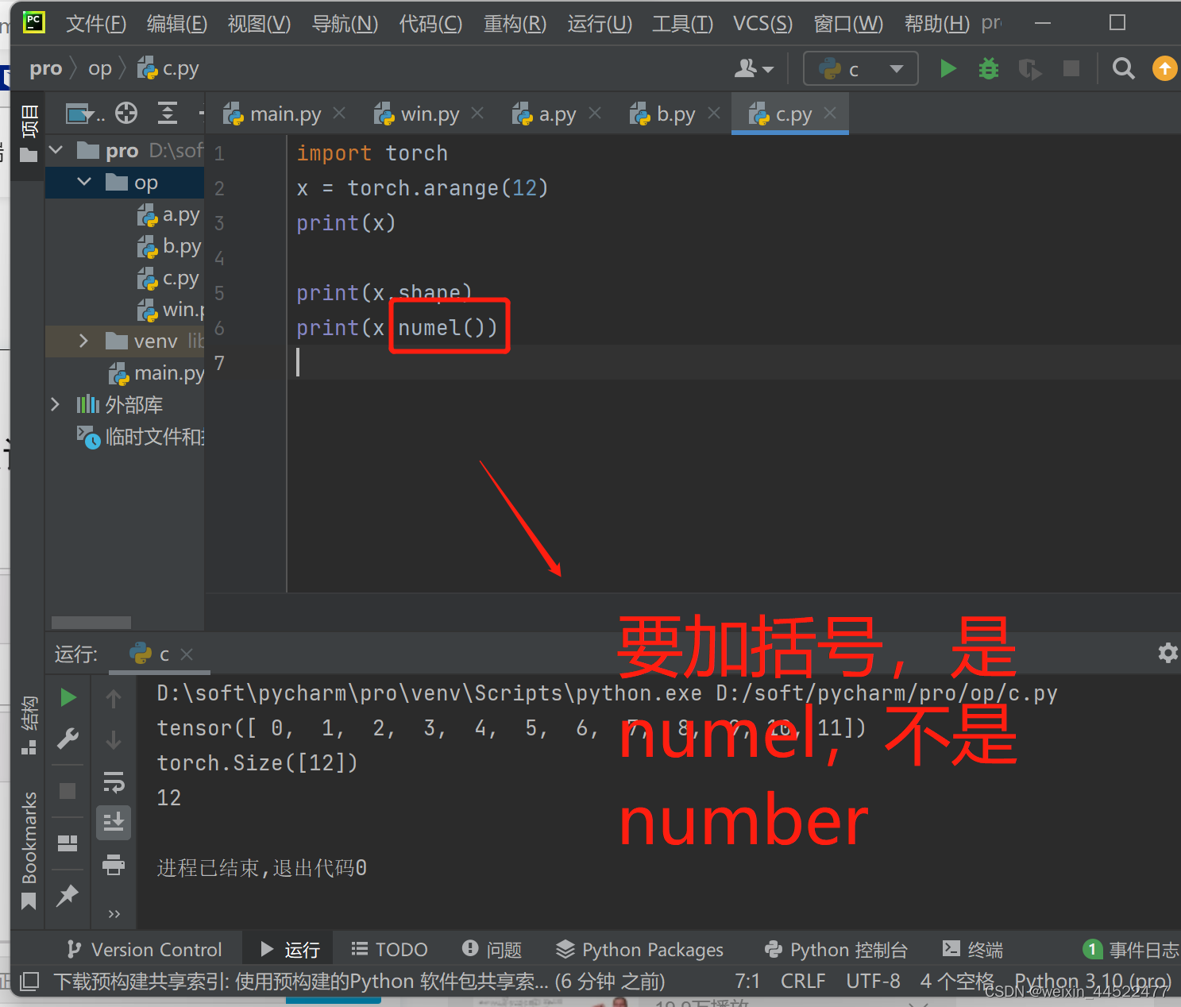Open the Python Packages tool window

click(640, 949)
